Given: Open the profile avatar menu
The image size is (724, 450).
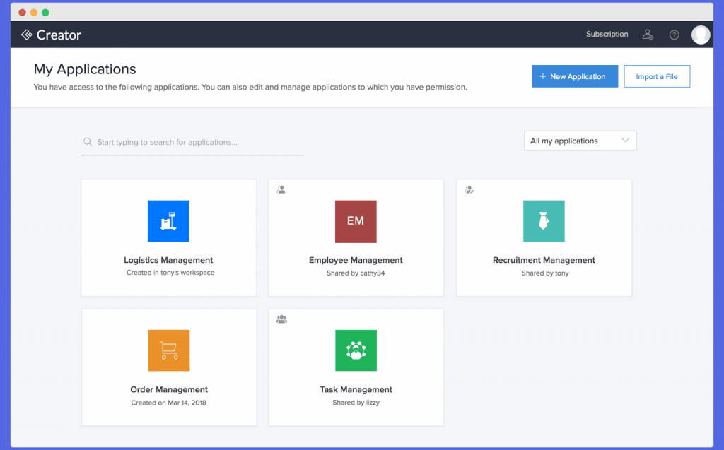Looking at the screenshot, I should tap(701, 35).
